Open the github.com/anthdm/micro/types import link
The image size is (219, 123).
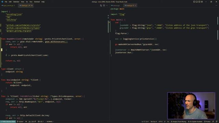[x=23, y=28]
